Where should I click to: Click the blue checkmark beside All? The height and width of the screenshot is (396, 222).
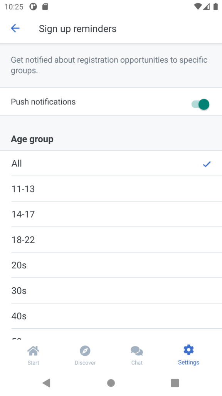pos(207,164)
